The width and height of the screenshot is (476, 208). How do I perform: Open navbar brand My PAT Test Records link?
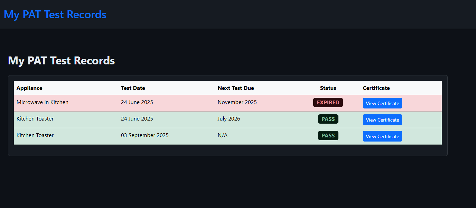(x=55, y=14)
